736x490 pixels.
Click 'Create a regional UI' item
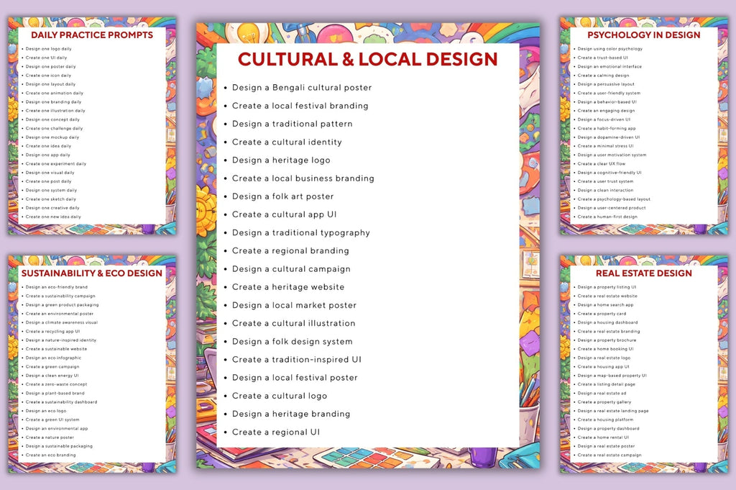(x=276, y=432)
